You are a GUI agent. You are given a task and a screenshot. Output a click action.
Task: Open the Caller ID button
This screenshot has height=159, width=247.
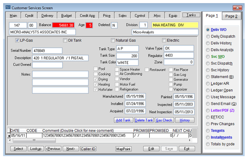[88, 149]
